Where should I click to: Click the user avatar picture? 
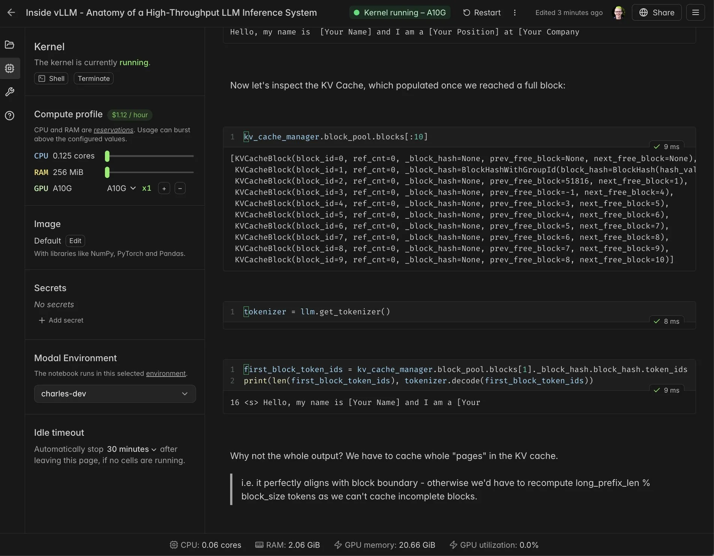(x=618, y=12)
